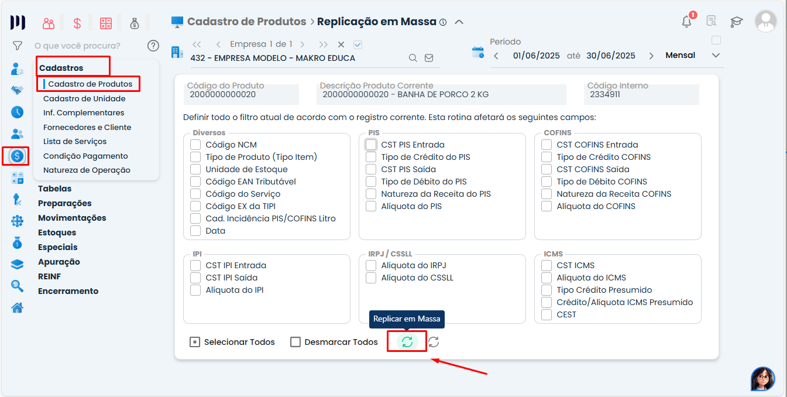Collapse the Replicação em Massa header chevron
787x397 pixels.
459,22
